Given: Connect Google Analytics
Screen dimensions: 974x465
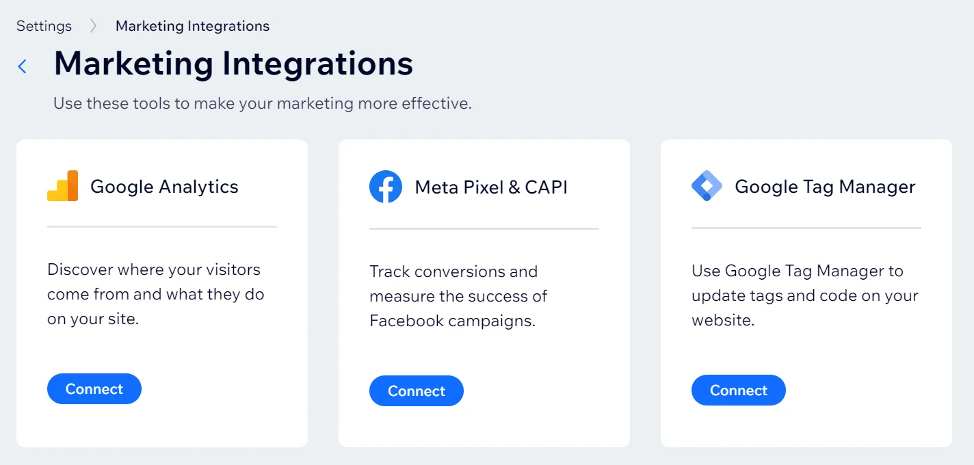Looking at the screenshot, I should [94, 389].
